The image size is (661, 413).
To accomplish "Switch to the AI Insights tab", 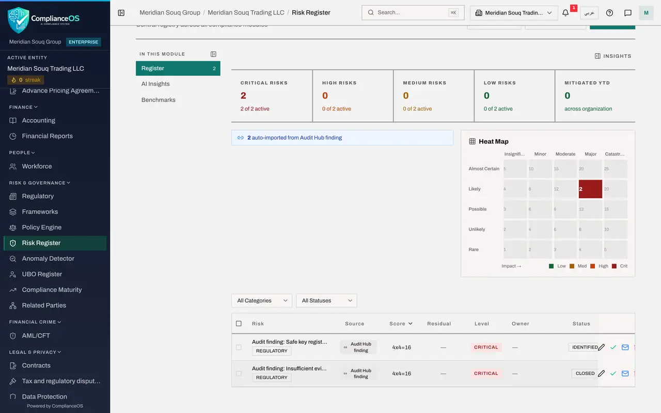I will click(178, 84).
